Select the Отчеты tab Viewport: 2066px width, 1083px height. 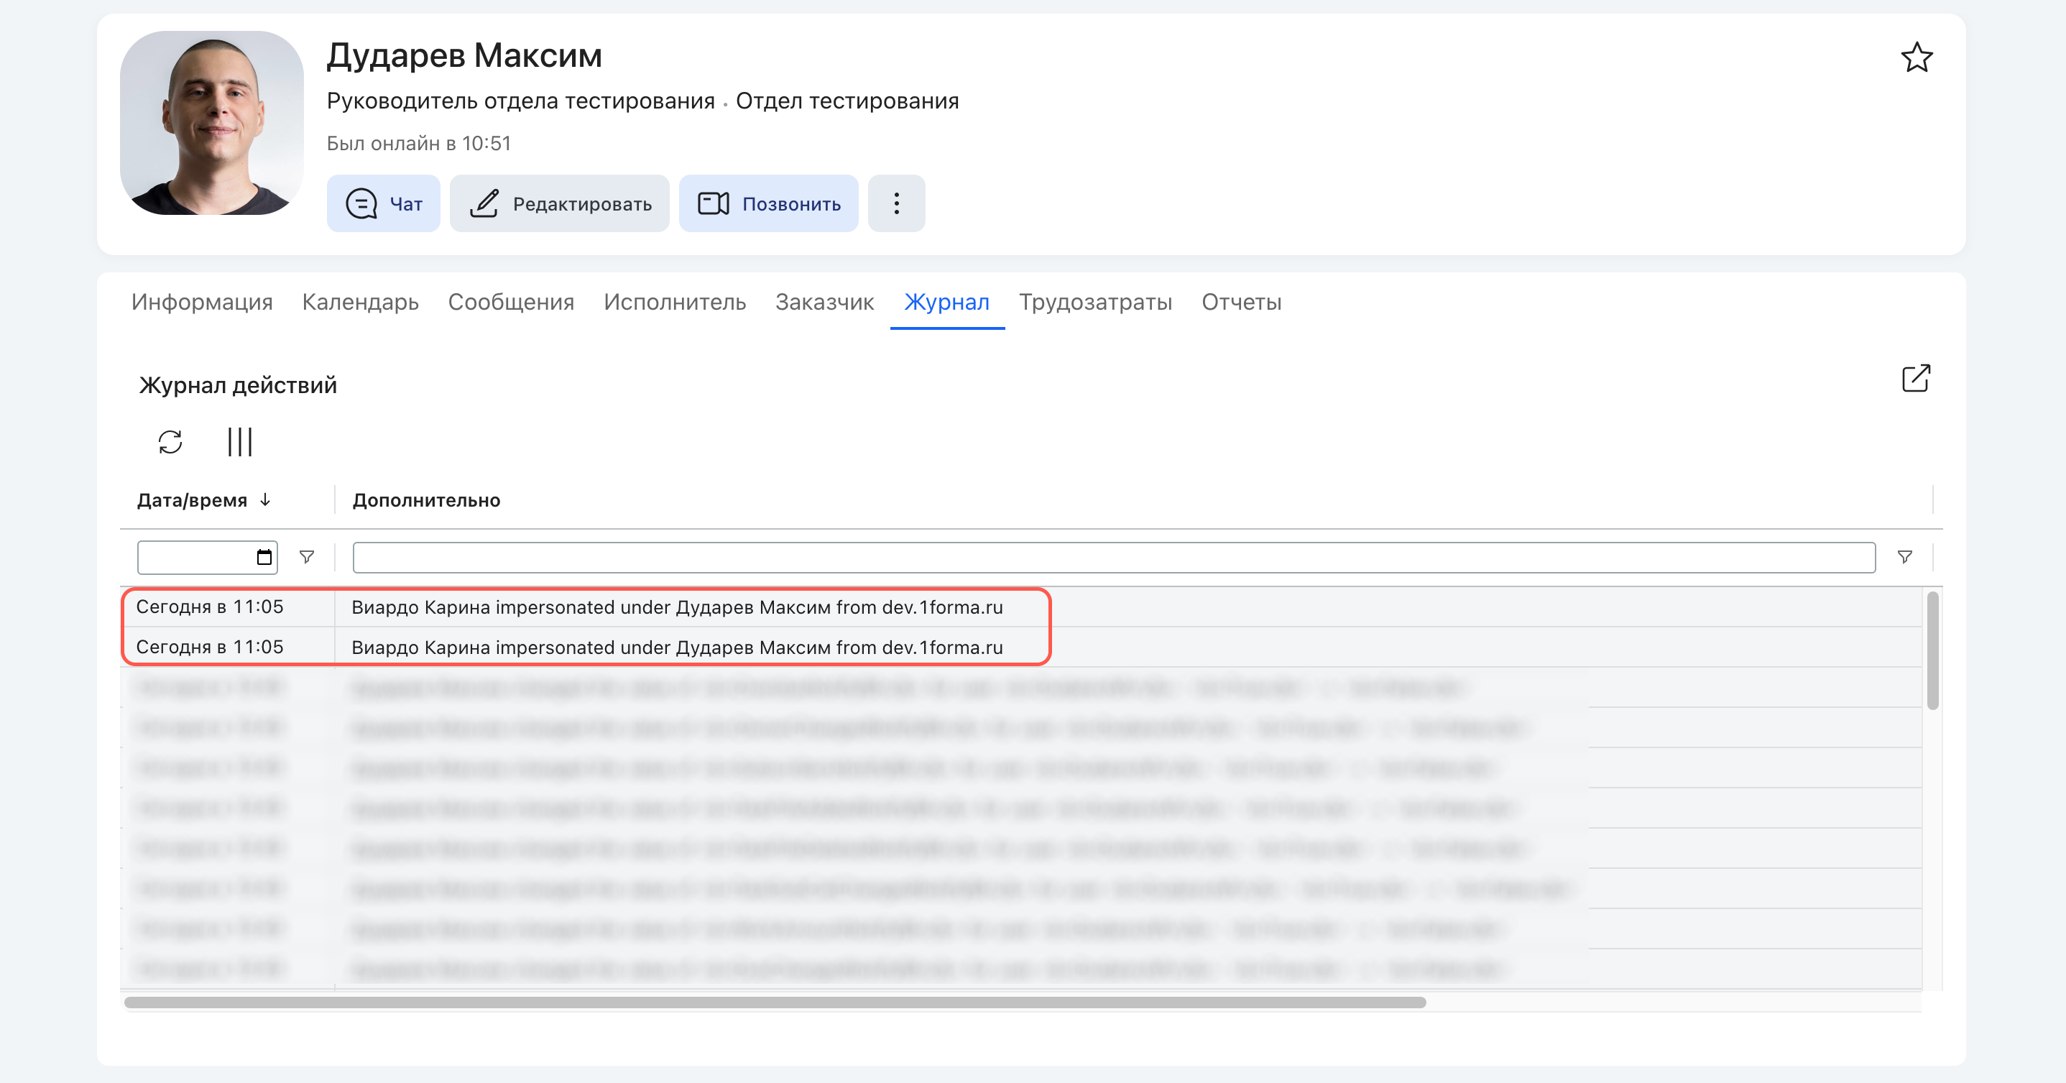pos(1241,302)
